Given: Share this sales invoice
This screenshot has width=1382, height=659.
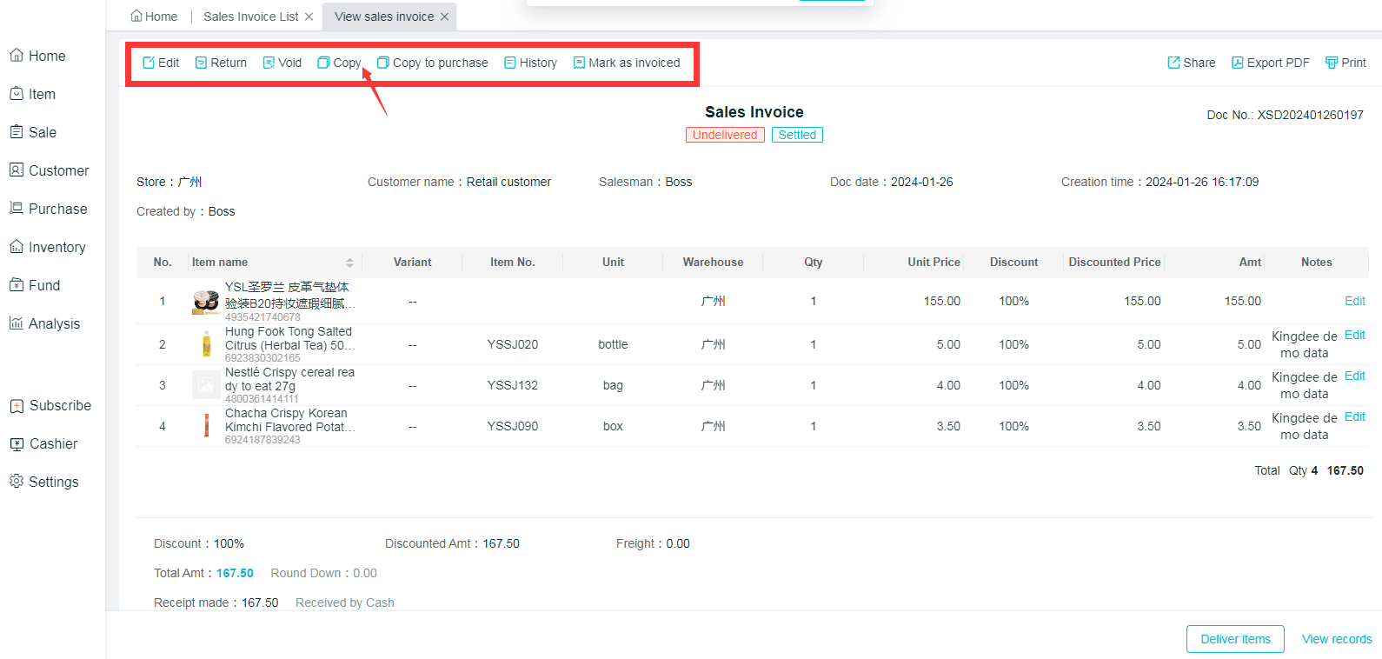Looking at the screenshot, I should click(x=1191, y=63).
